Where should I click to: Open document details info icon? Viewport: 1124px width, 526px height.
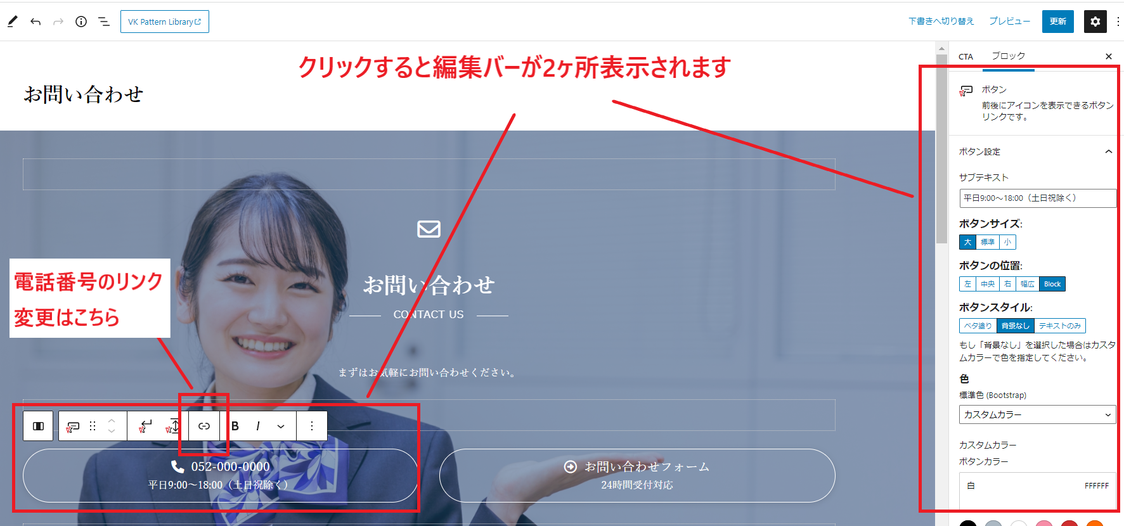[81, 22]
